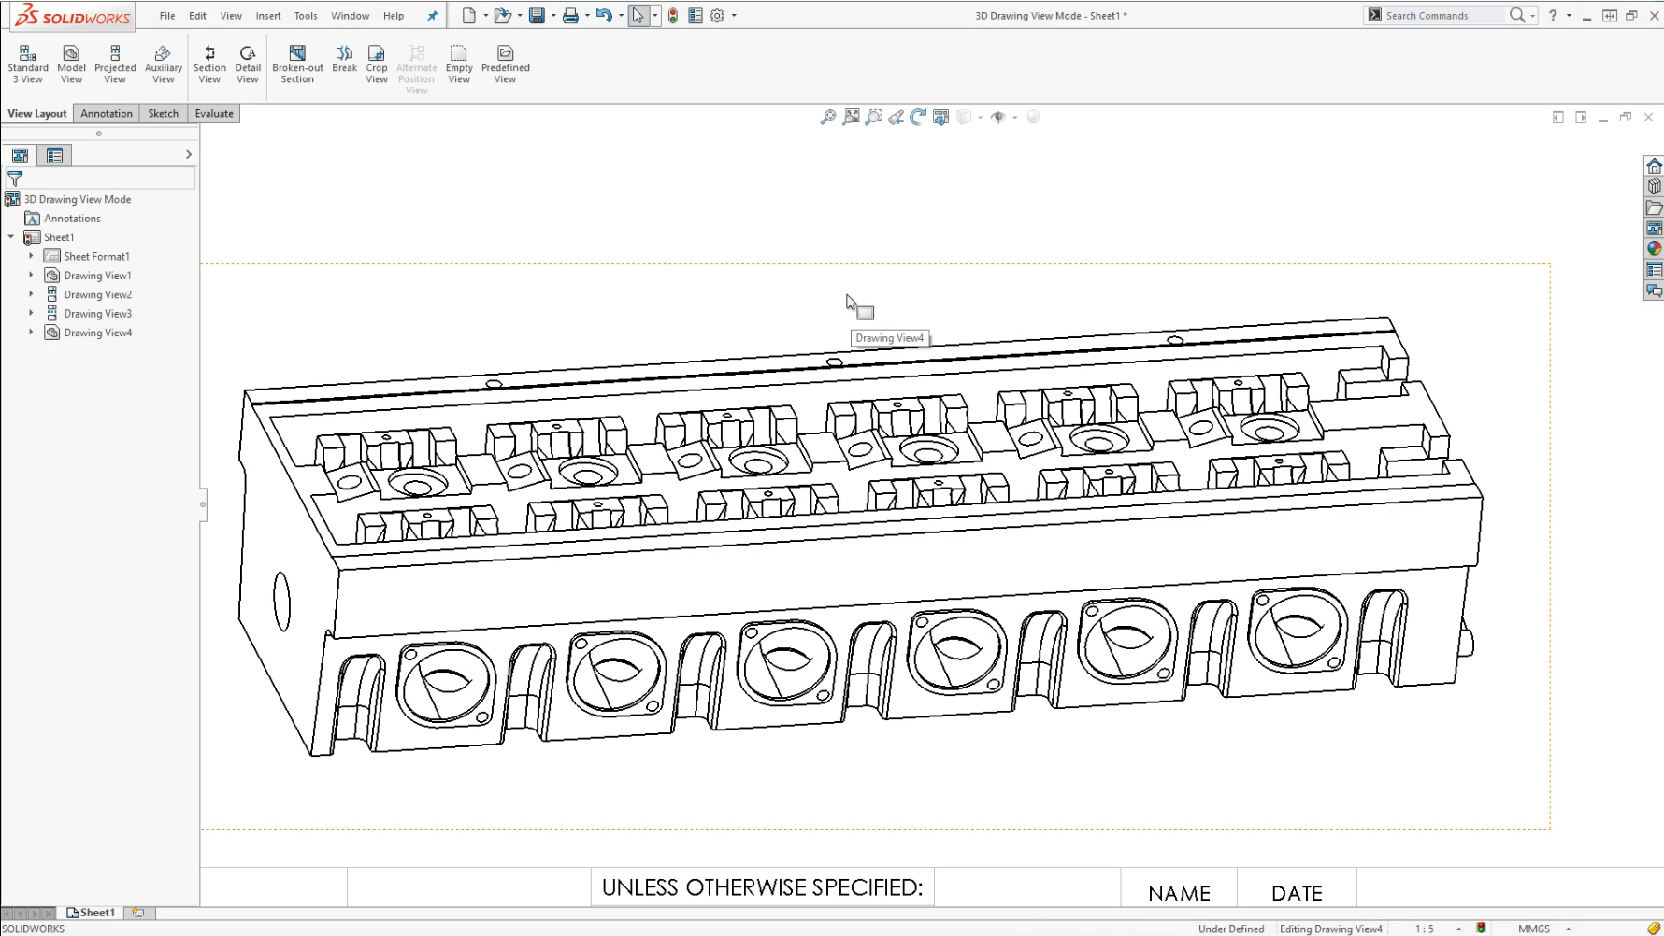This screenshot has width=1664, height=936.
Task: Open the Model View tool
Action: (71, 61)
